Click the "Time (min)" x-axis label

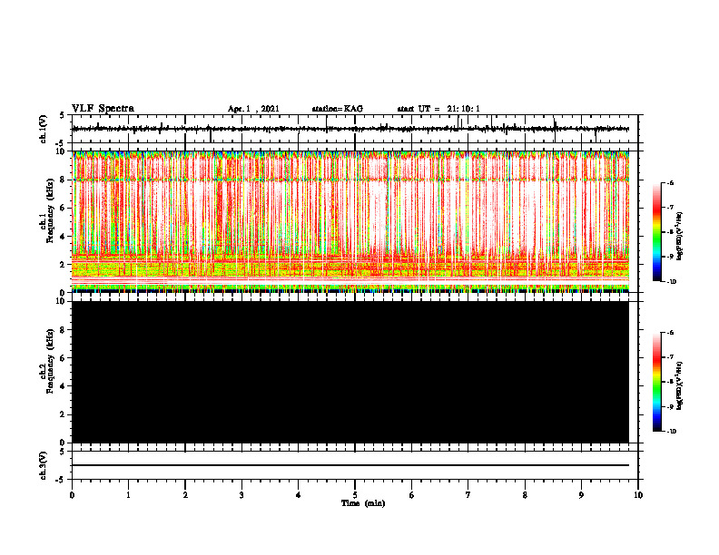(363, 503)
